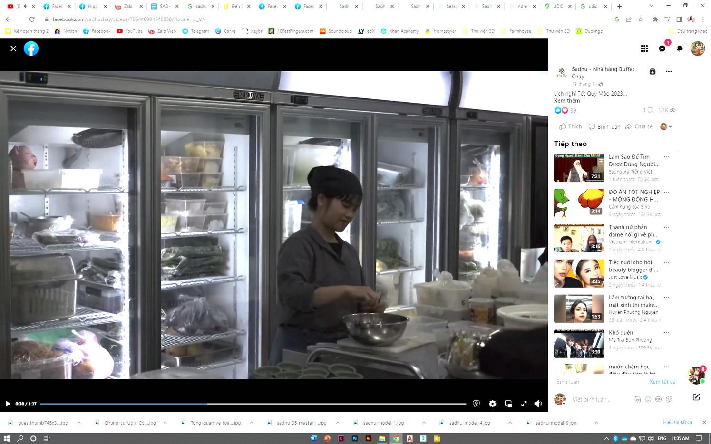Open the post's three-dot options menu
Screen dimensions: 711x444
tap(669, 71)
